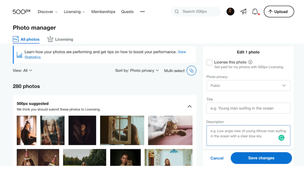Click the info icon beside License this photo
304x169 pixels.
point(250,62)
